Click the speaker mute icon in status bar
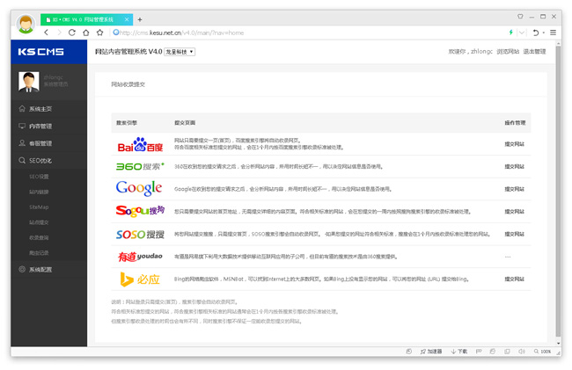The width and height of the screenshot is (572, 370). point(522,352)
